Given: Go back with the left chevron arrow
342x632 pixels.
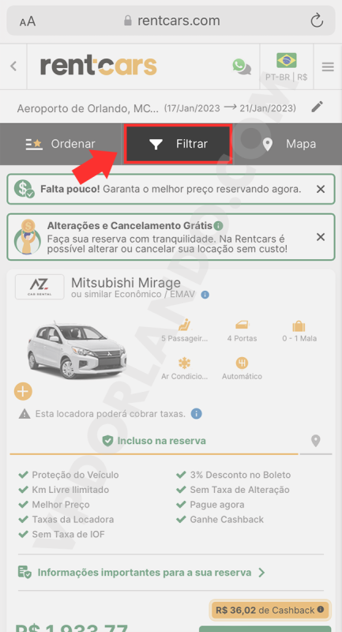Looking at the screenshot, I should pyautogui.click(x=13, y=66).
